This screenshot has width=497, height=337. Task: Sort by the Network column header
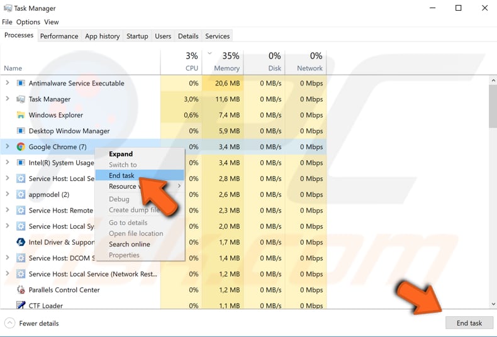tap(306, 62)
